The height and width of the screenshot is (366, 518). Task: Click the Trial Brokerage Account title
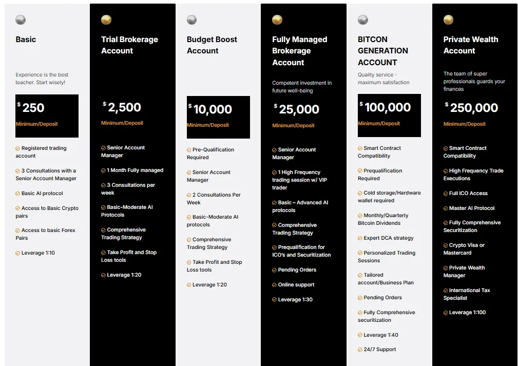[129, 45]
